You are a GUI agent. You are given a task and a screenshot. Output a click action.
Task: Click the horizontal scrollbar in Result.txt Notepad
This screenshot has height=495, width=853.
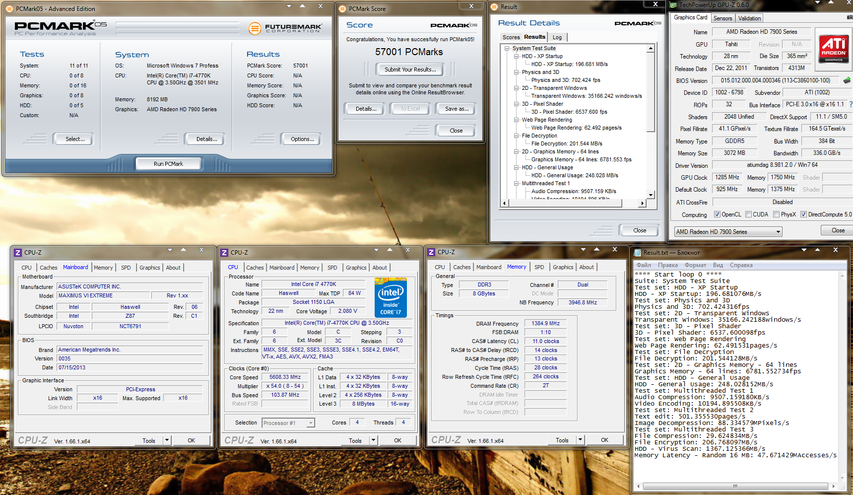click(x=735, y=486)
